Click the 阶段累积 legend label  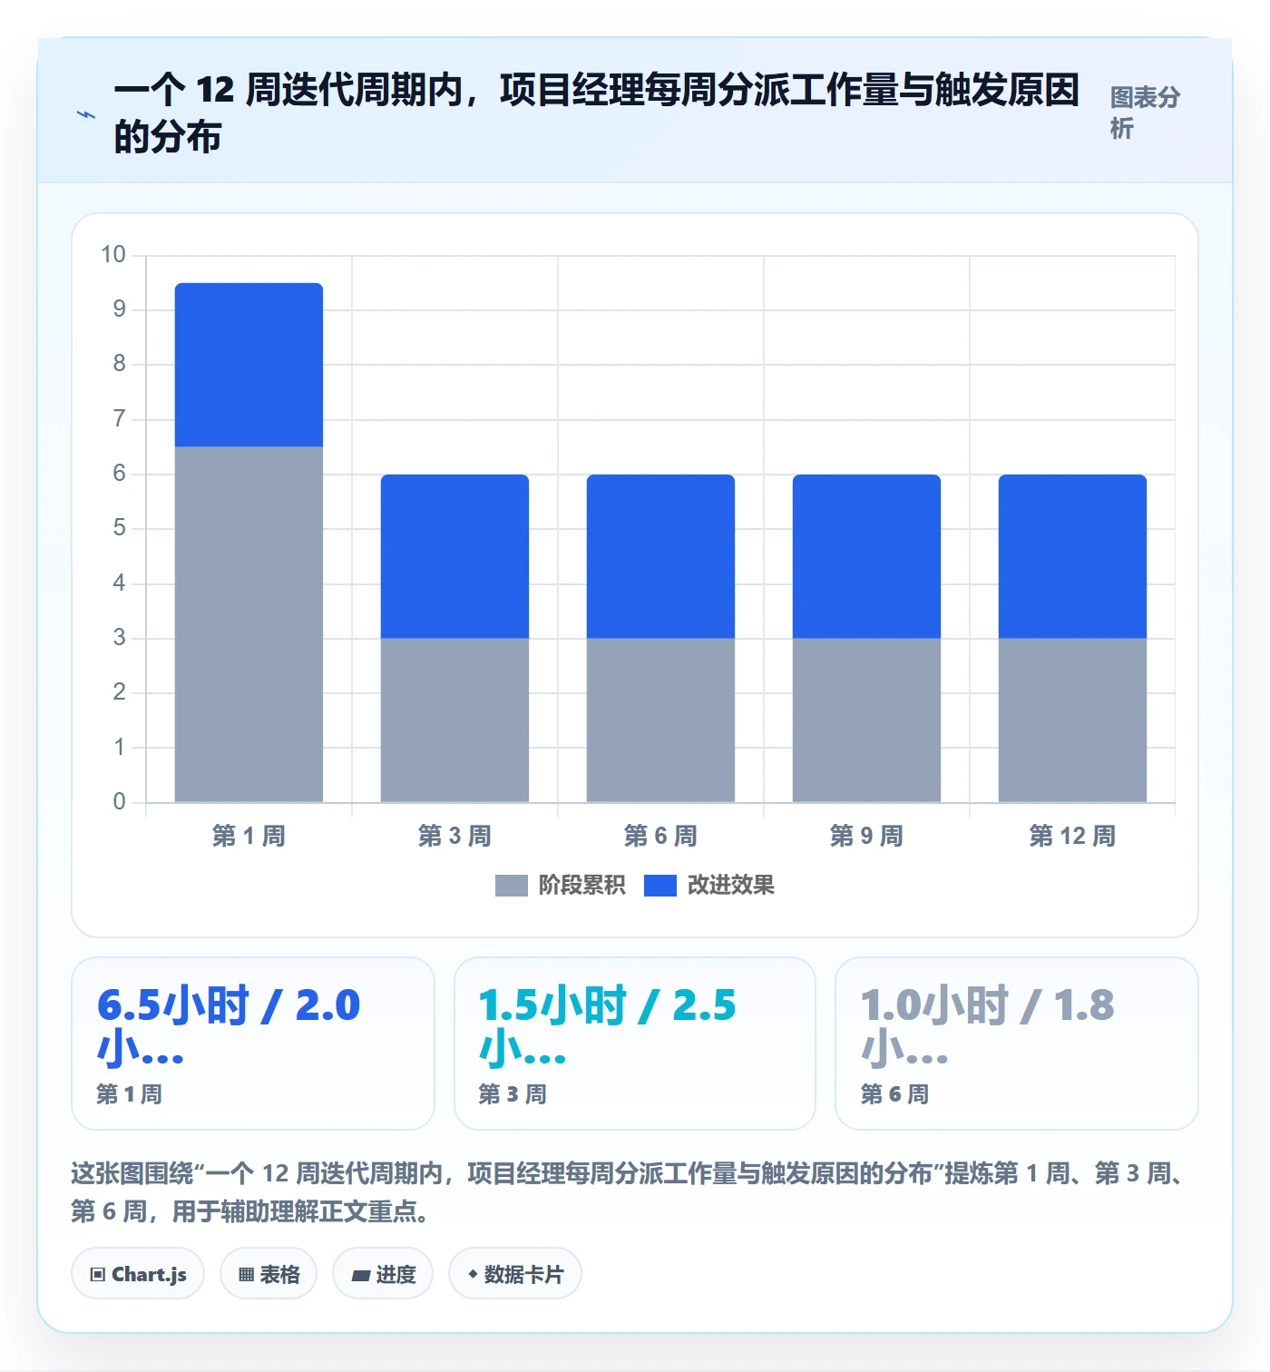(581, 886)
